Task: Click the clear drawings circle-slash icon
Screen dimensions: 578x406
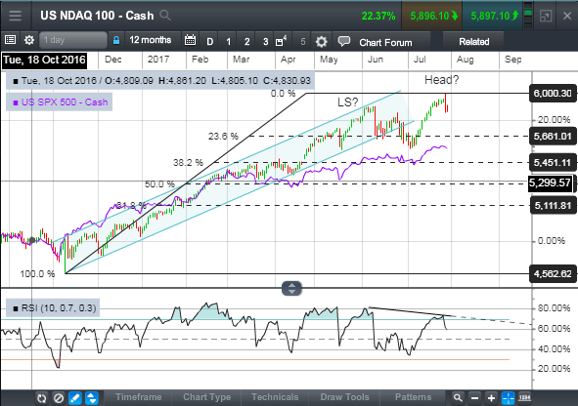Action: 59,398
